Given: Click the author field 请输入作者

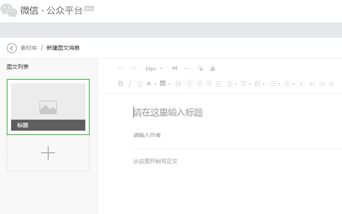Looking at the screenshot, I should tap(147, 135).
